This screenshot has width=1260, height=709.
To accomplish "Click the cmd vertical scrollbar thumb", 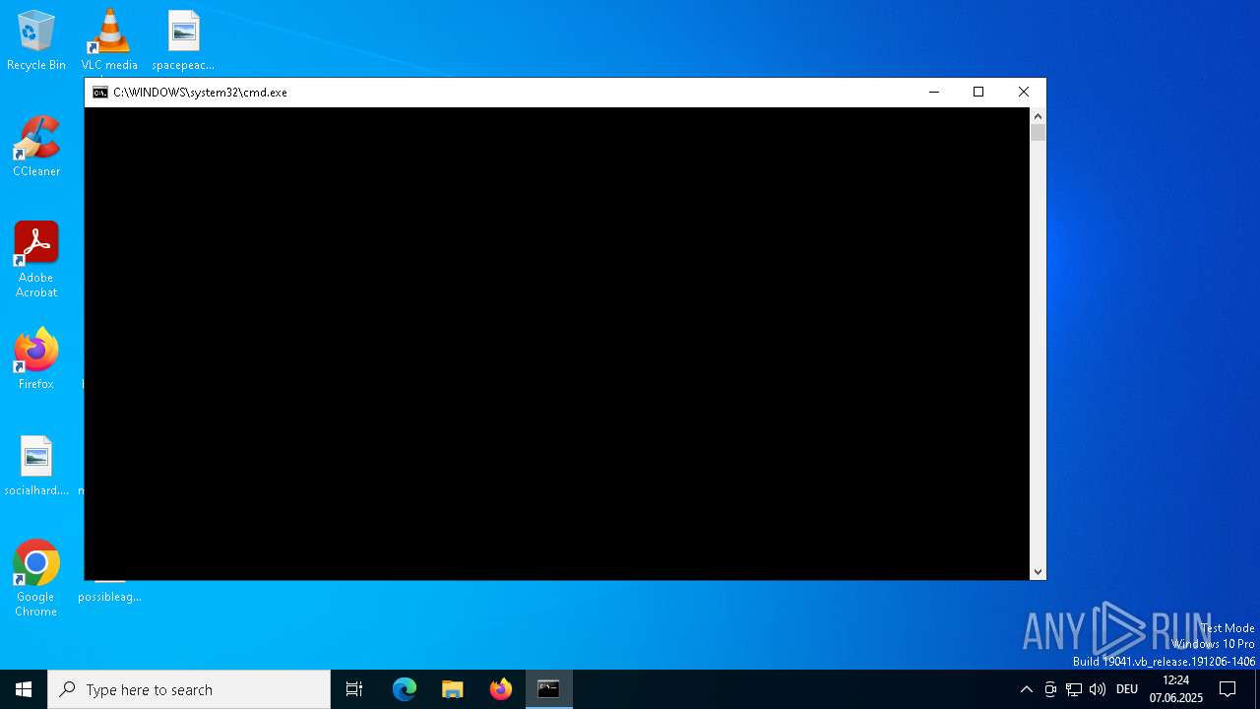I will (1038, 133).
